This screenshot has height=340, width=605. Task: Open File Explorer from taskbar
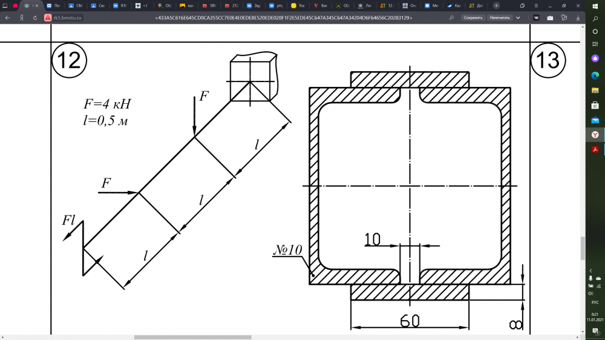[595, 91]
